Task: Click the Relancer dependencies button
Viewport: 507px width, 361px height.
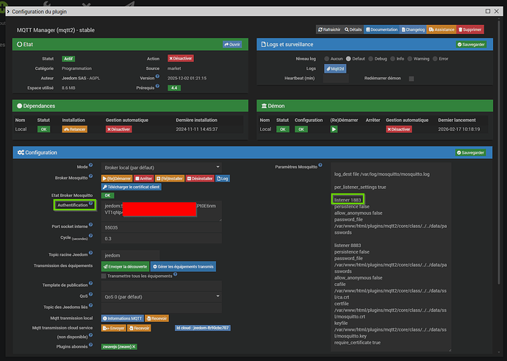Action: 76,129
